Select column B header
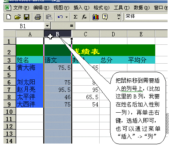This screenshot has height=147, width=178. point(58,34)
